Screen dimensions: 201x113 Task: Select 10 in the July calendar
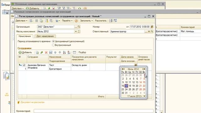tap(126, 82)
